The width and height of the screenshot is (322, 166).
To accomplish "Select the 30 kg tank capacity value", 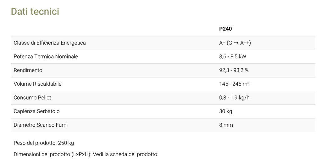I will tap(225, 111).
